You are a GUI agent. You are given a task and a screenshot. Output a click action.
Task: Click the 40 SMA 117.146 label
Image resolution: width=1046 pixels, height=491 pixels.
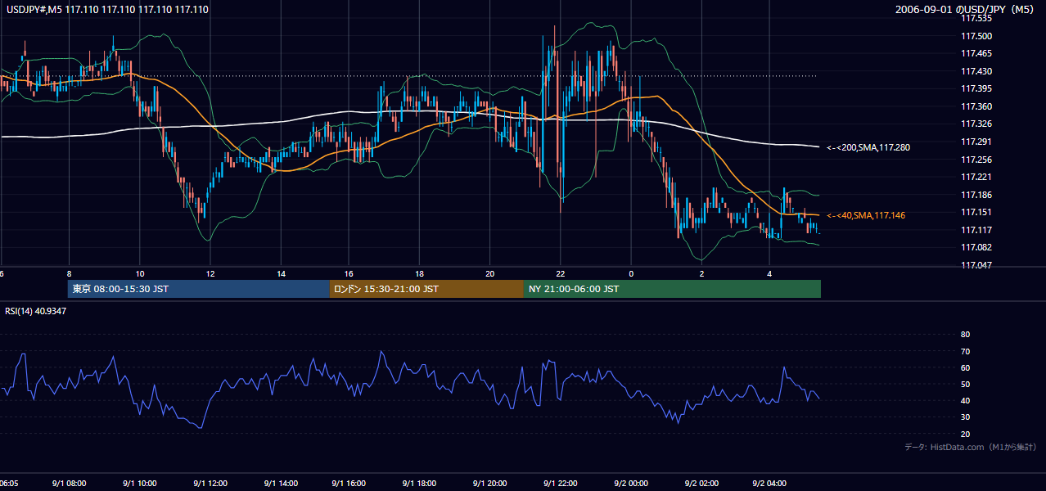[866, 215]
